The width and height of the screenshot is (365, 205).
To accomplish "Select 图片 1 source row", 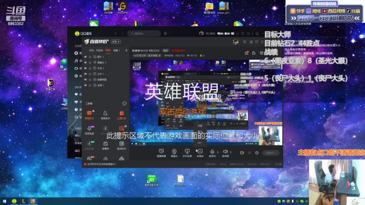I will click(105, 56).
